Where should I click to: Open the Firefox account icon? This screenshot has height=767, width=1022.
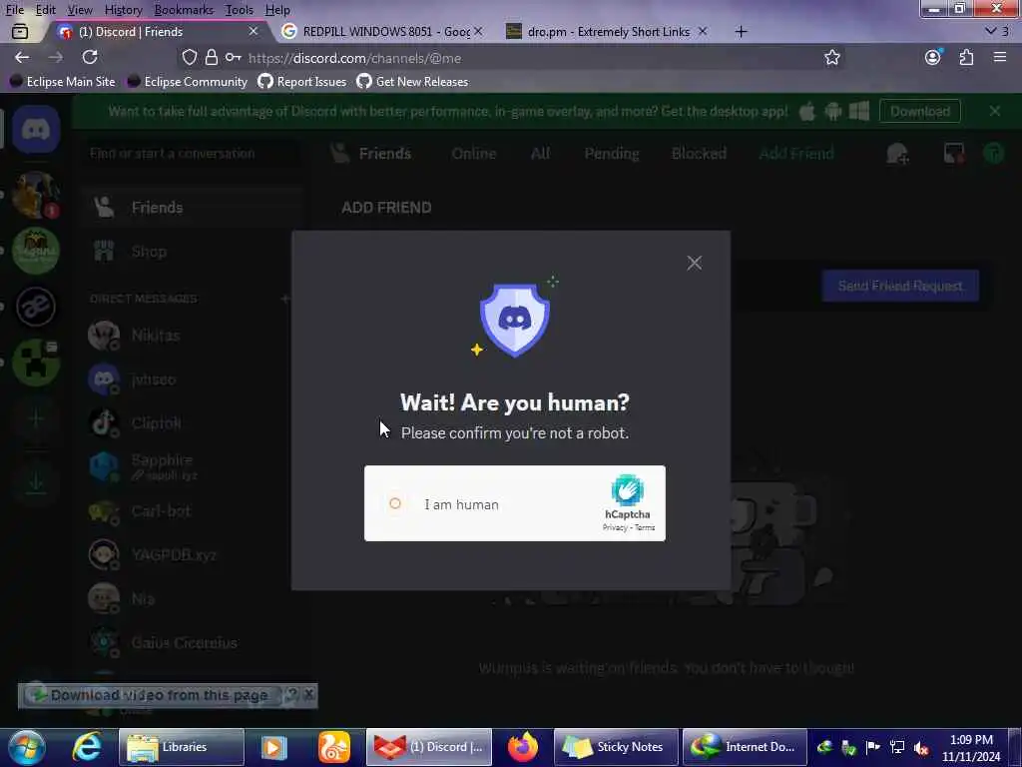(x=933, y=57)
